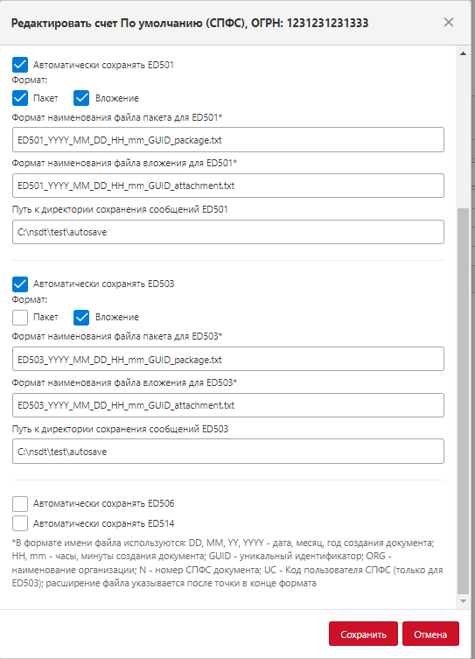The image size is (475, 659).
Task: Click the ED501 save directory path field
Action: click(228, 232)
